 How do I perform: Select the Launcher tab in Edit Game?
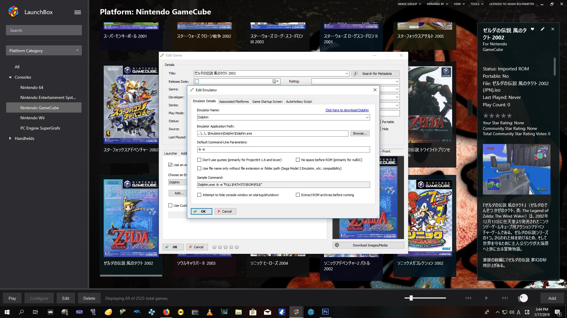[171, 153]
